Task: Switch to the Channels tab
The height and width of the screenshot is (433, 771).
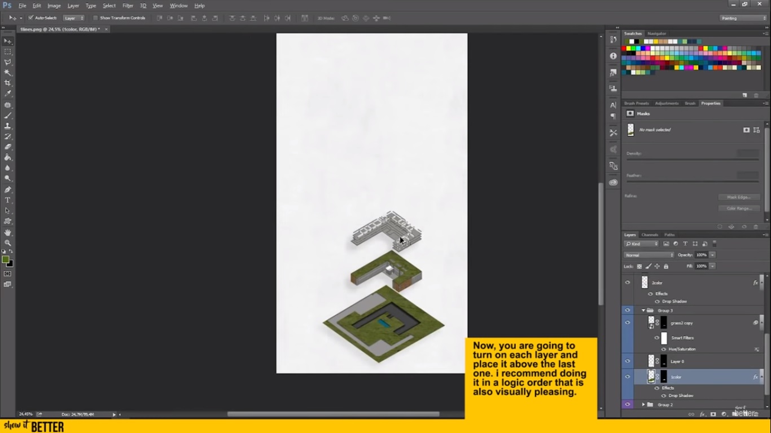Action: (650, 235)
